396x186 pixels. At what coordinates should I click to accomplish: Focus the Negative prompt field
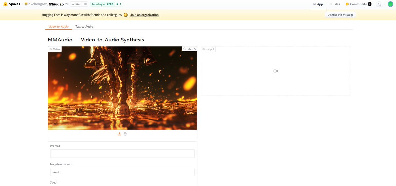122,172
